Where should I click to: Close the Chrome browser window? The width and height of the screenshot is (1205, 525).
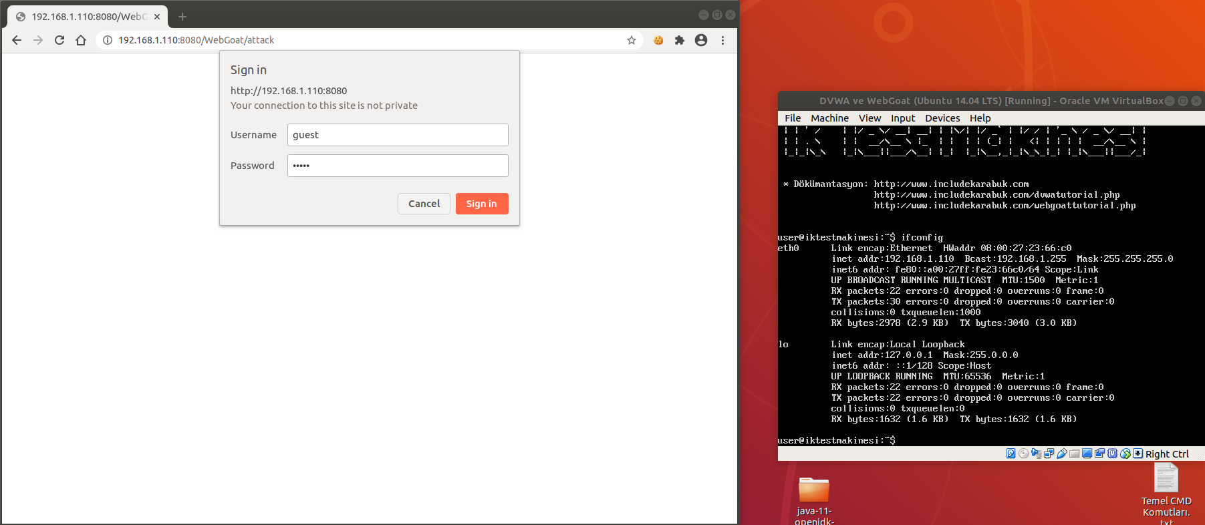730,15
